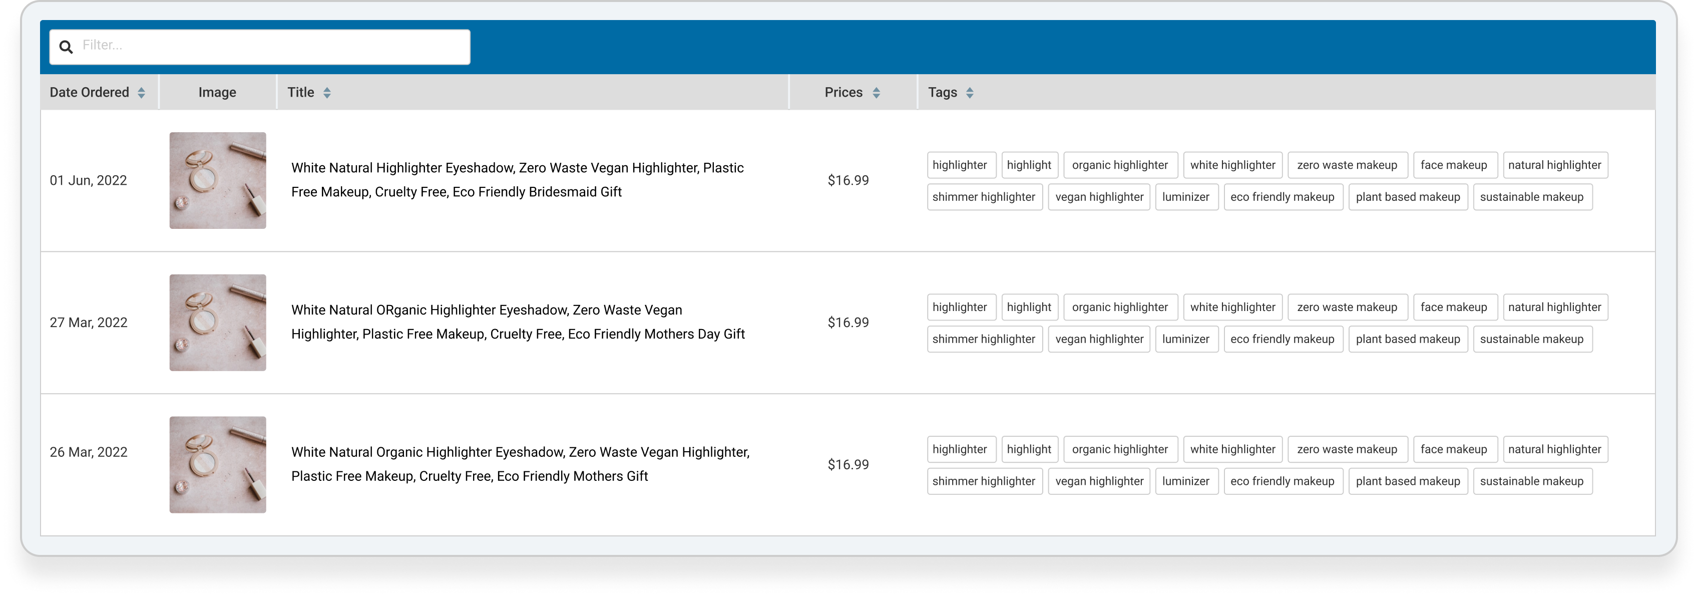Image resolution: width=1698 pixels, height=597 pixels.
Task: Click 'vegan highlighter' tag in 27 Mar row
Action: click(1099, 339)
